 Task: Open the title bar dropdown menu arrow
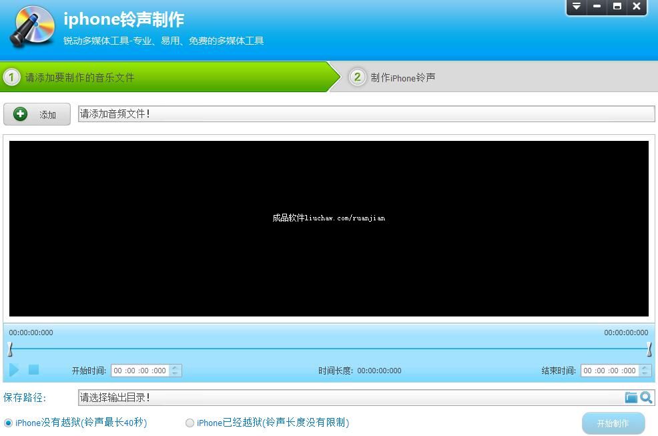tap(577, 7)
